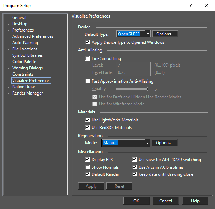Select Desktop in the setup tree
The width and height of the screenshot is (215, 209).
coord(20,24)
